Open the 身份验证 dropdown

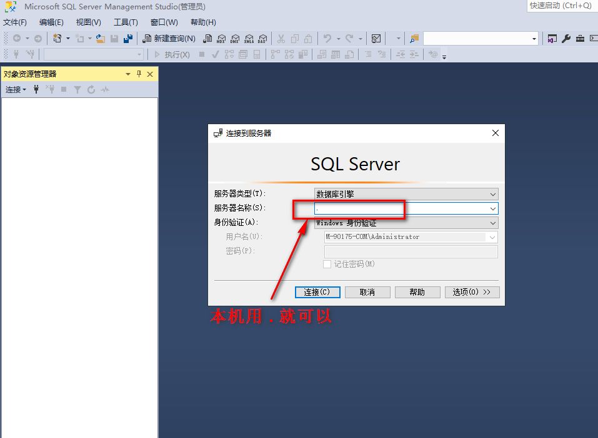point(406,223)
